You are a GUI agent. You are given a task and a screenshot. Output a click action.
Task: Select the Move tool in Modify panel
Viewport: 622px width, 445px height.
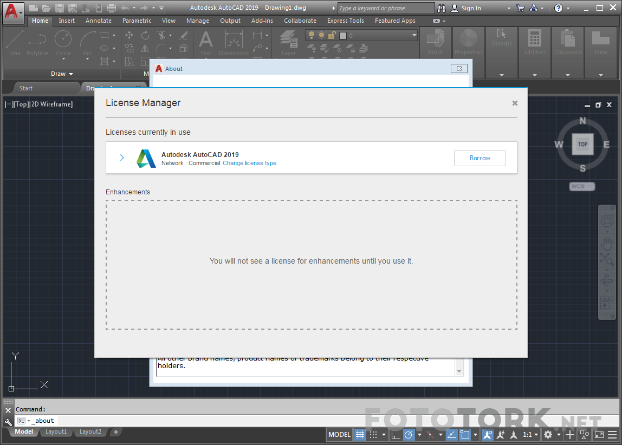pyautogui.click(x=129, y=35)
